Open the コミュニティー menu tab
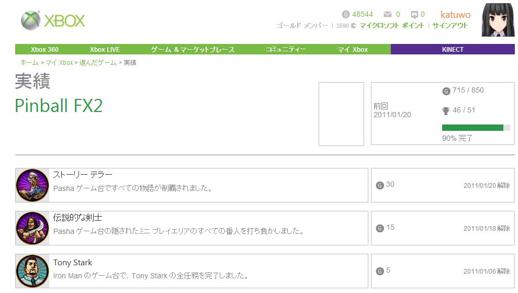Viewport: 518px width, 293px height. click(286, 50)
